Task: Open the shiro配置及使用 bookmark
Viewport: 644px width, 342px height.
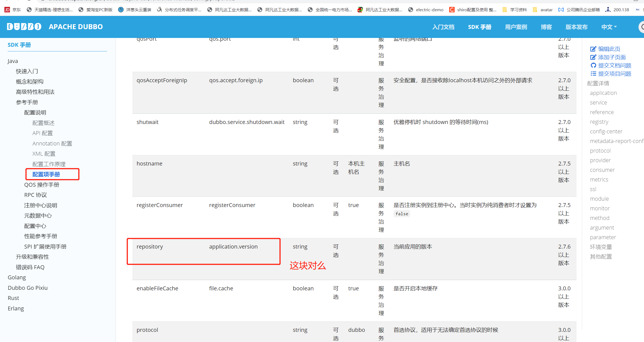Action: [x=473, y=10]
